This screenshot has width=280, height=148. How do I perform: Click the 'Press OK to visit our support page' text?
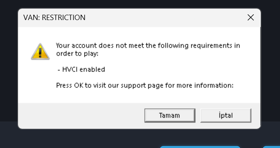(145, 85)
